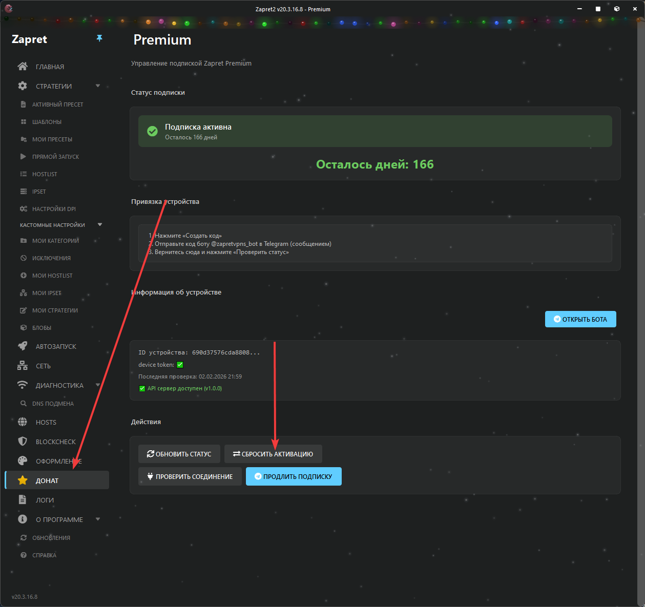Click the Zapret app icon in title bar

point(9,9)
